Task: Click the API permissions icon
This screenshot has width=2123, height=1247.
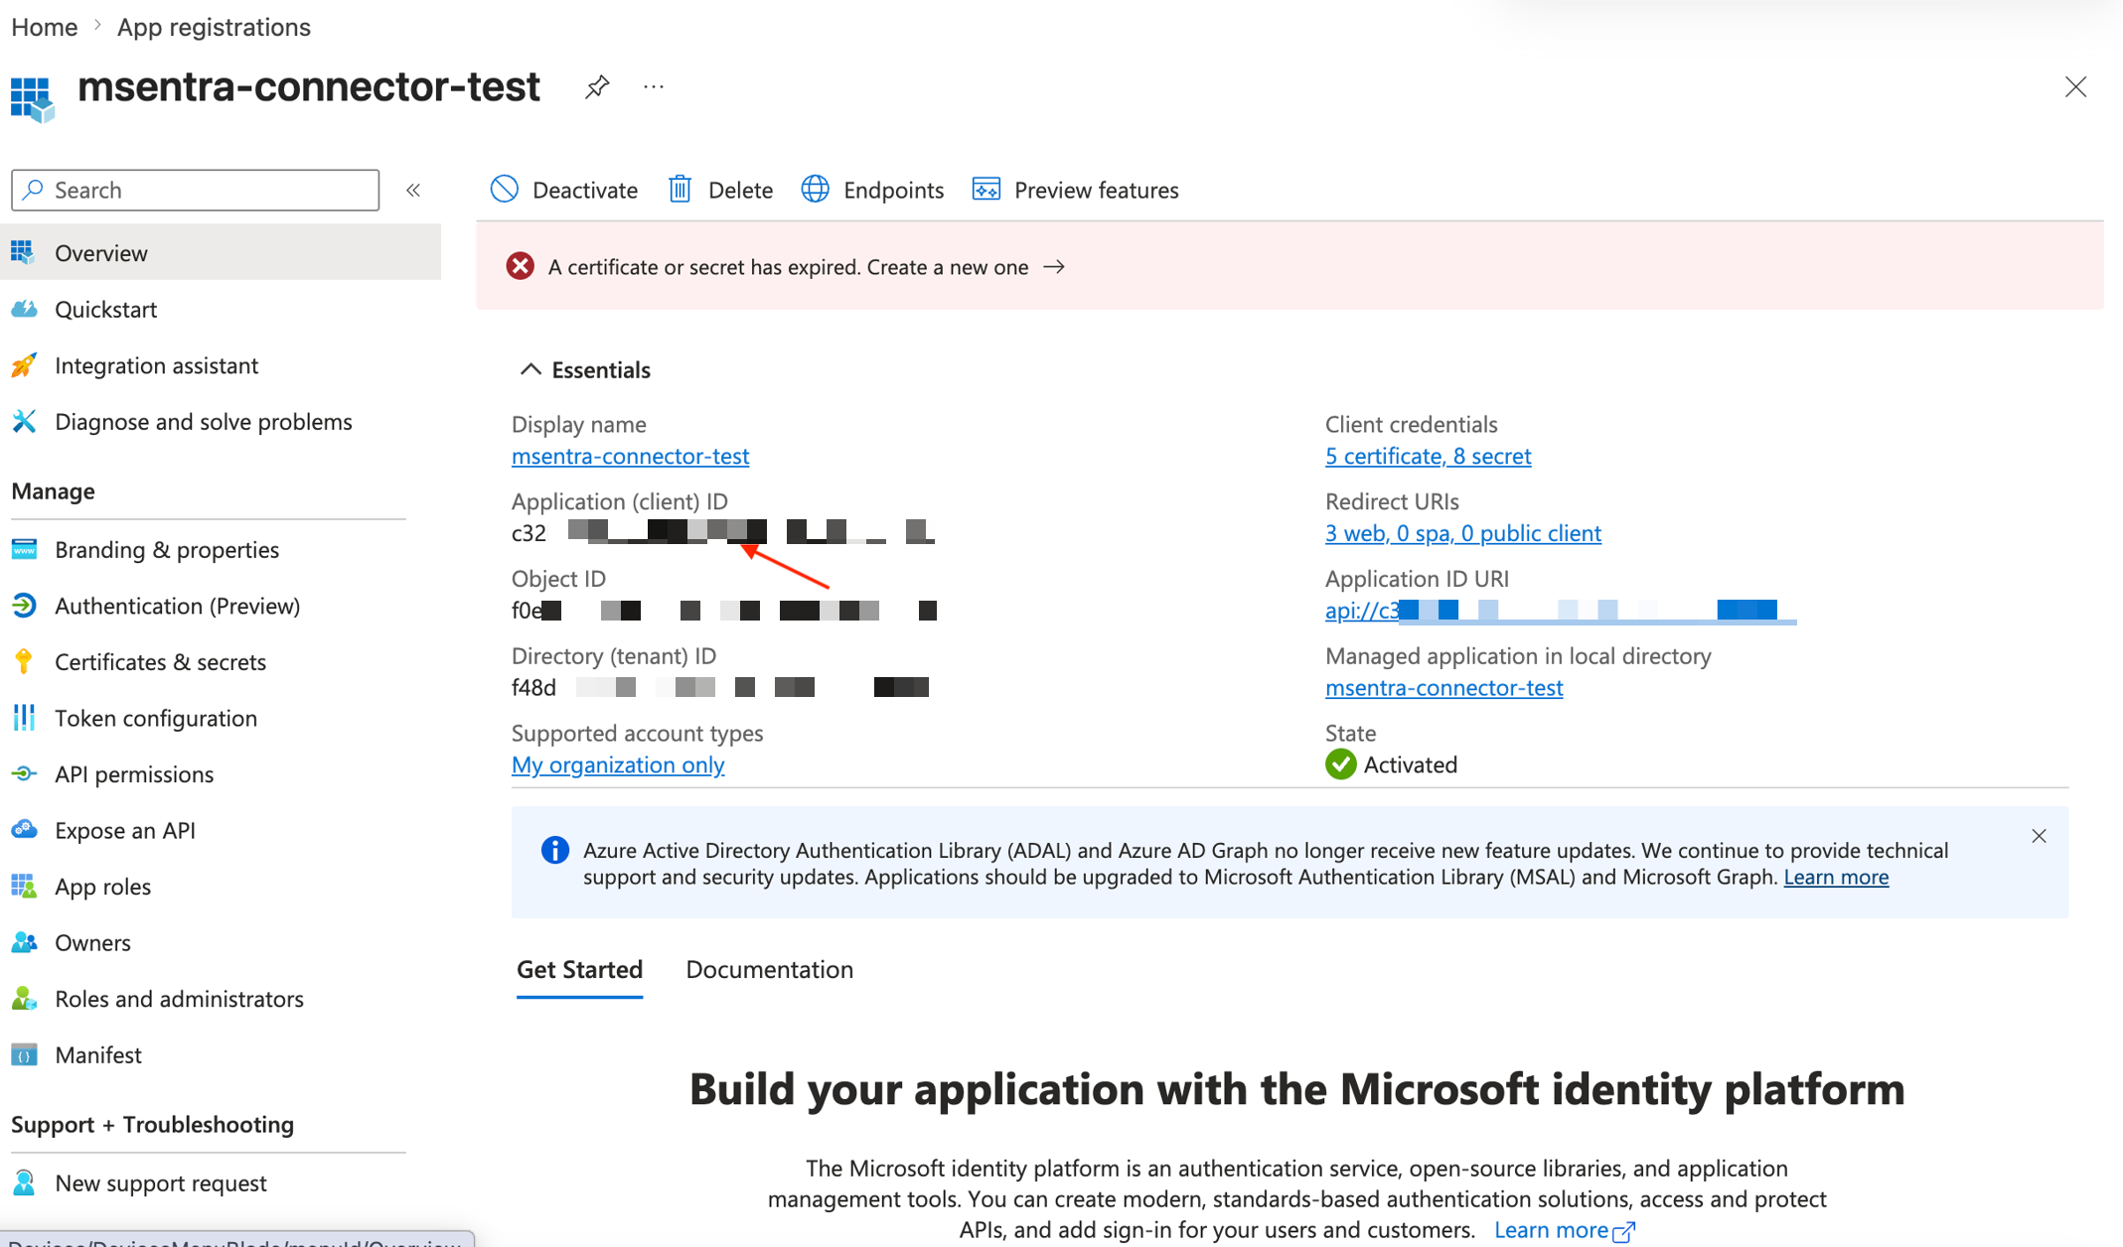Action: (24, 773)
